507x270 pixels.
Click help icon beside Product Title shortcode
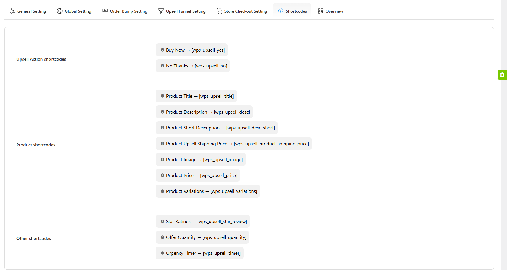(x=162, y=96)
